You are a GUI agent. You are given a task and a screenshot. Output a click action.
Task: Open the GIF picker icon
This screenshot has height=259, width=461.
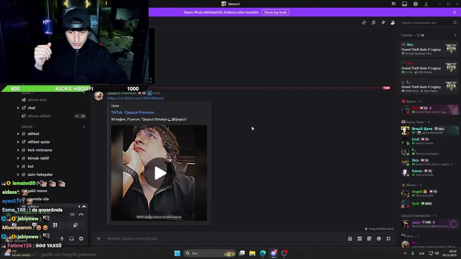click(359, 238)
